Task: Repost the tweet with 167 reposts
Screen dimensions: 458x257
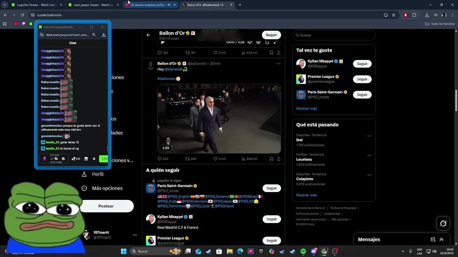Action: pyautogui.click(x=191, y=53)
